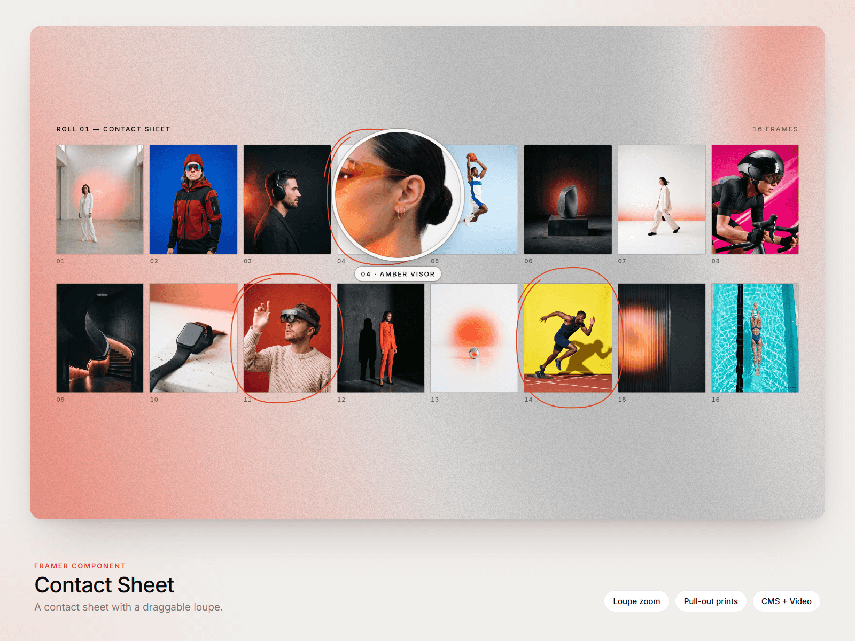Image resolution: width=855 pixels, height=641 pixels.
Task: Select circled frame 14 sprinter on yellow
Action: point(568,338)
